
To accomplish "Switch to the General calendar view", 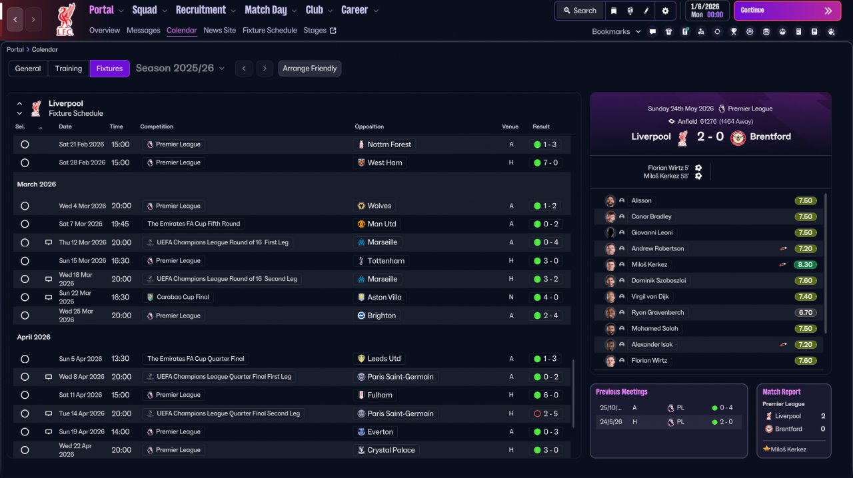I will click(28, 69).
